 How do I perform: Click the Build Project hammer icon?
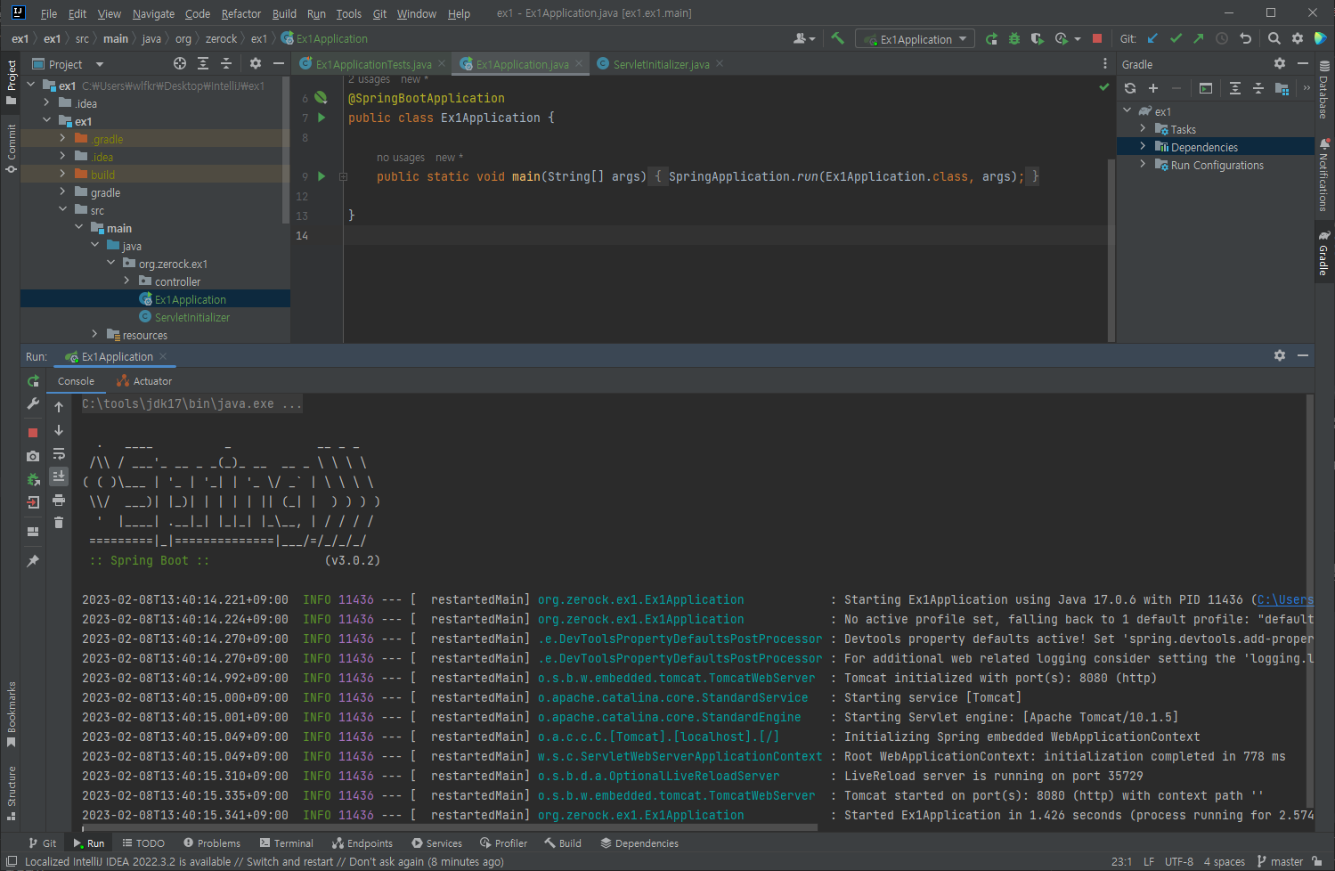[x=837, y=38]
